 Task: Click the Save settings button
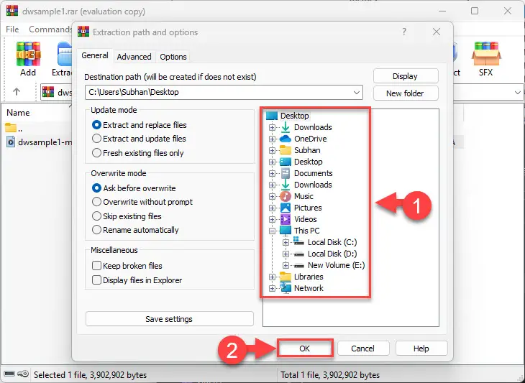(170, 319)
